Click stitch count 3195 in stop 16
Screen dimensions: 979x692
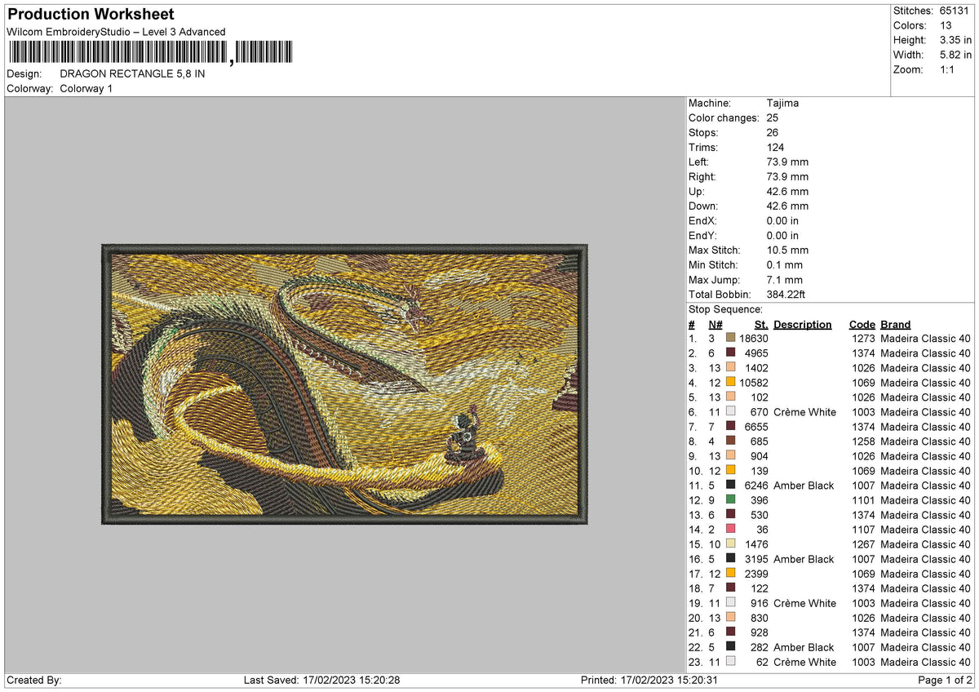tap(756, 558)
